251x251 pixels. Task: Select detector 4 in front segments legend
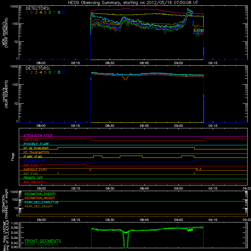[x=41, y=13]
